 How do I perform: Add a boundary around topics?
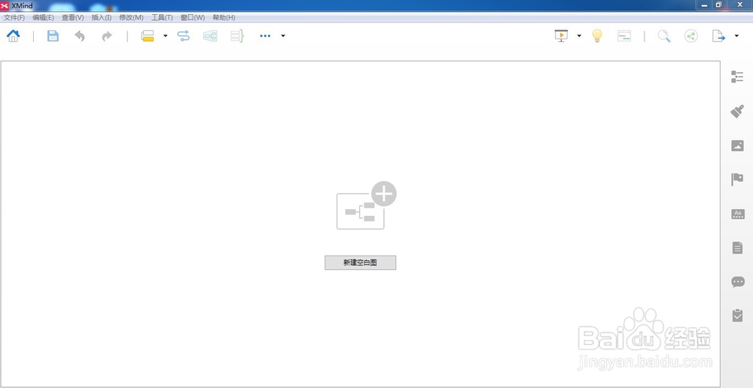(x=210, y=35)
